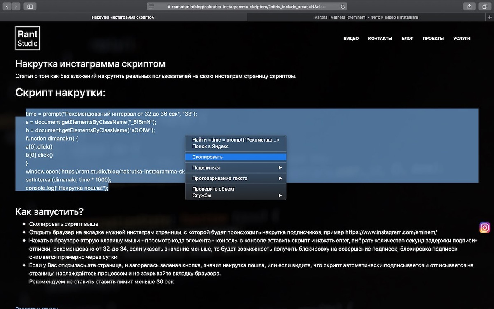Click the 'Статья о том как без вложений' intro
Screen dimensions: 494x309
tap(156, 76)
